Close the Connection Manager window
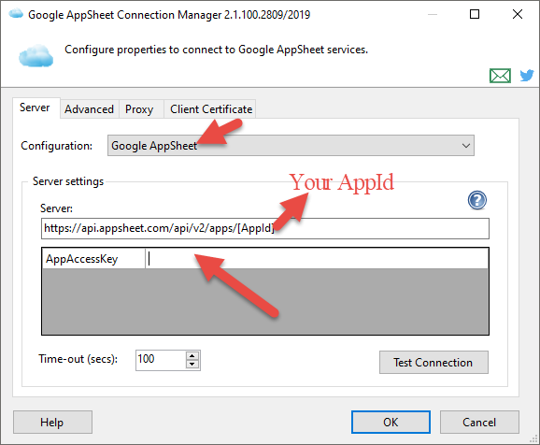This screenshot has height=445, width=540. point(518,14)
